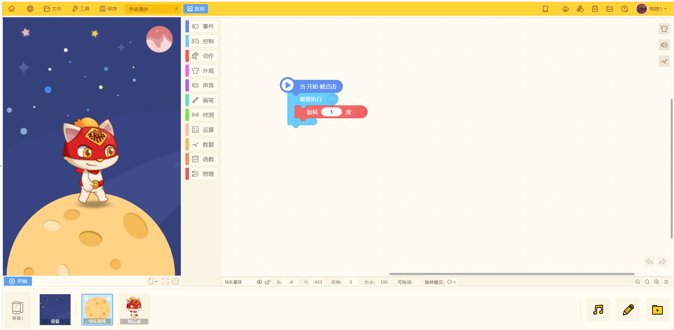The image size is (674, 330).
Task: Open the 旋转模式 rotation mode dropdown
Action: (452, 282)
